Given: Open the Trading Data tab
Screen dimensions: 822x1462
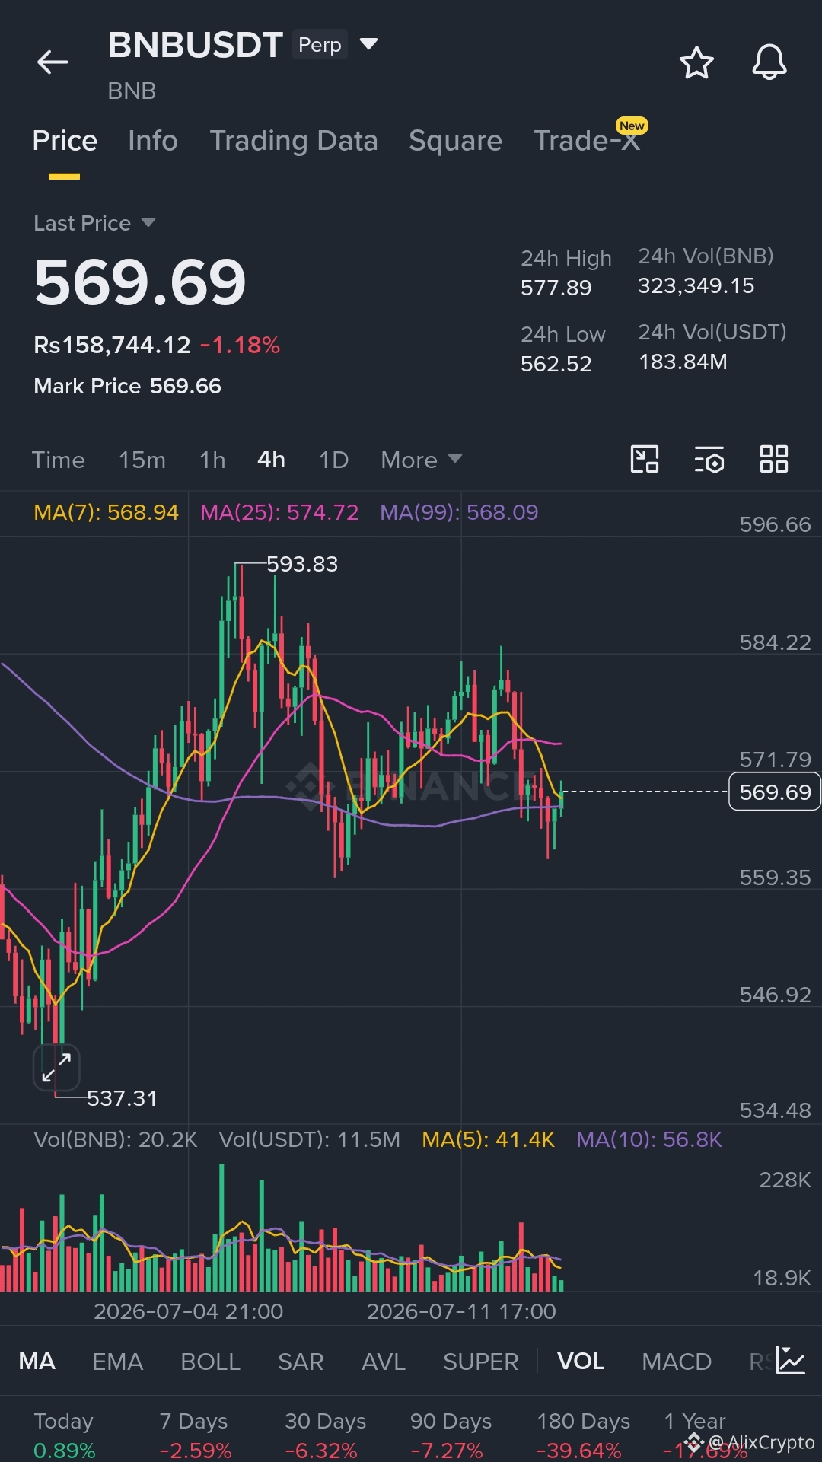Looking at the screenshot, I should pos(294,141).
